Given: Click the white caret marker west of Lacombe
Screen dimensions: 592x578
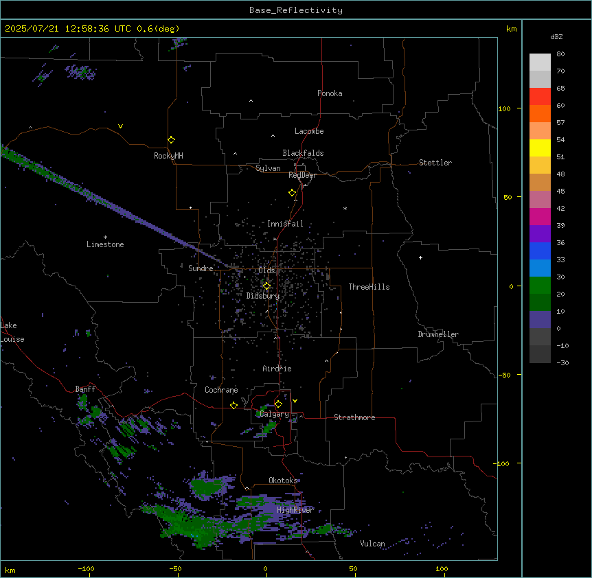Looking at the screenshot, I should (x=273, y=136).
